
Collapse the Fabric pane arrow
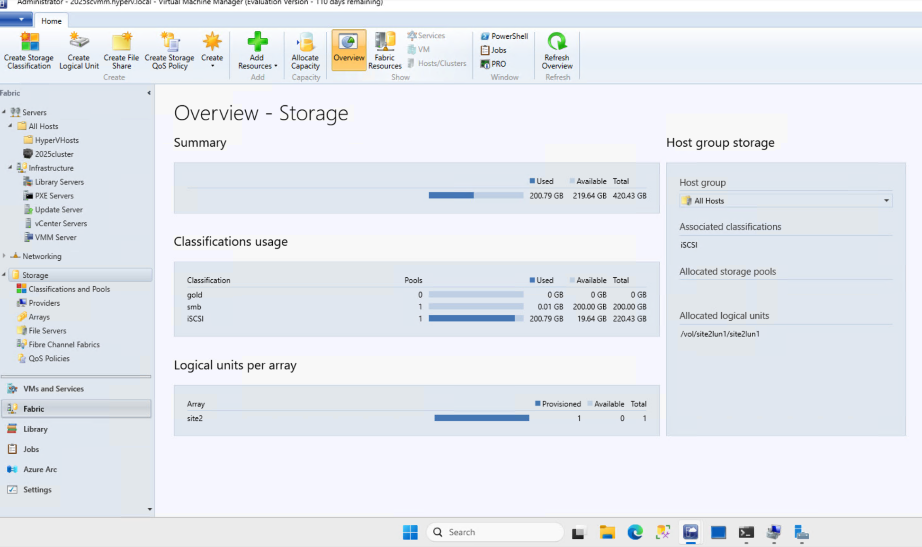pyautogui.click(x=149, y=93)
